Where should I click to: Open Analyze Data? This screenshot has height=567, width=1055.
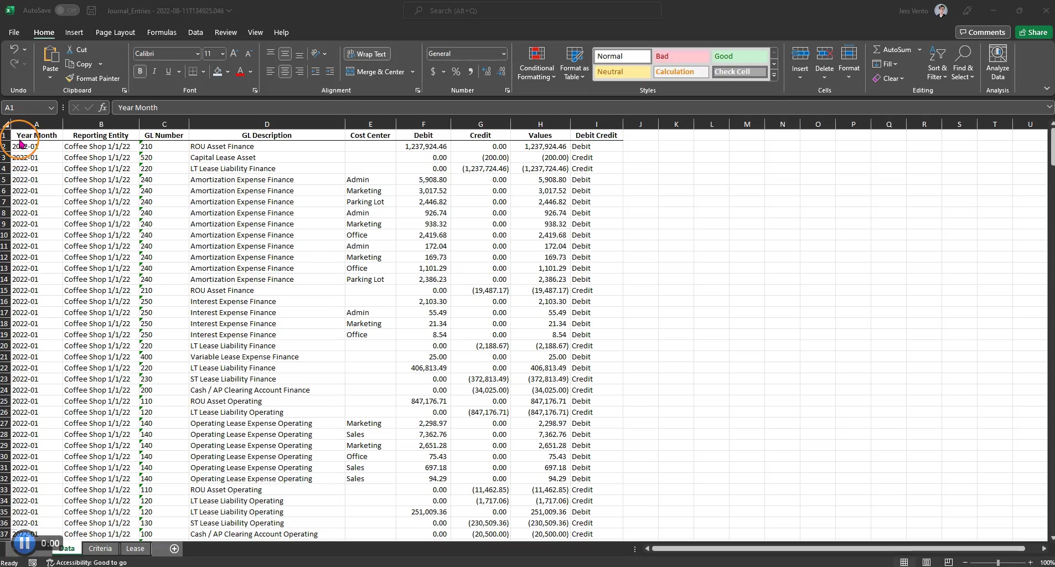[x=997, y=64]
